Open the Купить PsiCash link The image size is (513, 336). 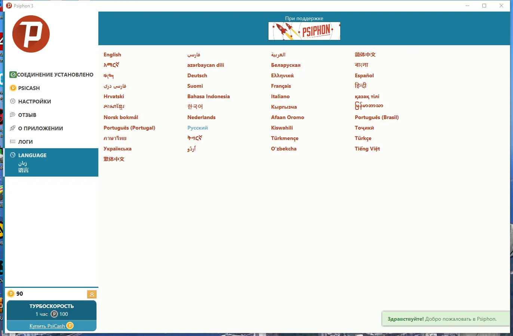(x=47, y=326)
